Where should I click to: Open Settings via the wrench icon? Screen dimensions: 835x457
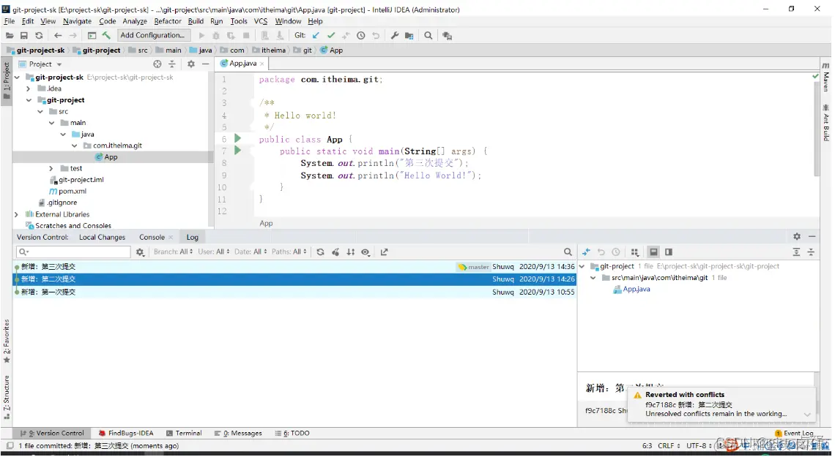click(x=395, y=36)
